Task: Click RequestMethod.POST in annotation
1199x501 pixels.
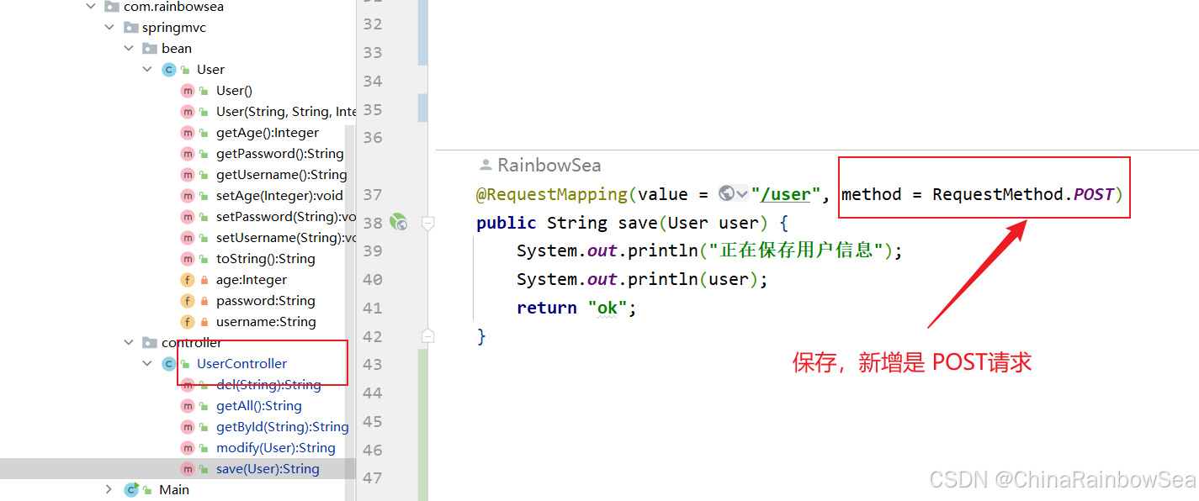Action: pos(1023,194)
